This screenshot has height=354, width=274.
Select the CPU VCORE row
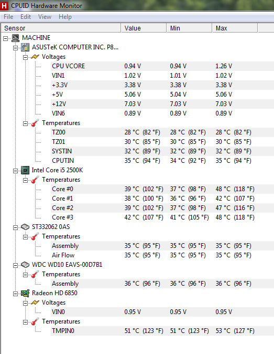coord(162,66)
